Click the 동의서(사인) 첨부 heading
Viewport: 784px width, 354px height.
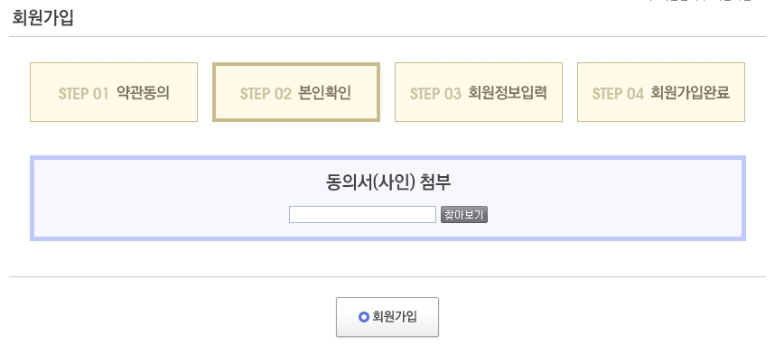pos(388,182)
